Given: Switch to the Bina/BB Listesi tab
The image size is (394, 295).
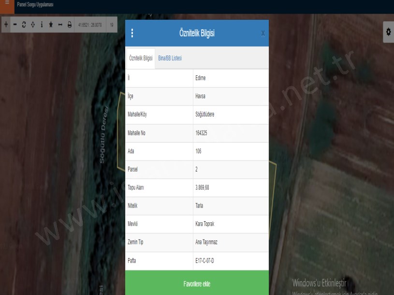Looking at the screenshot, I should [x=170, y=58].
